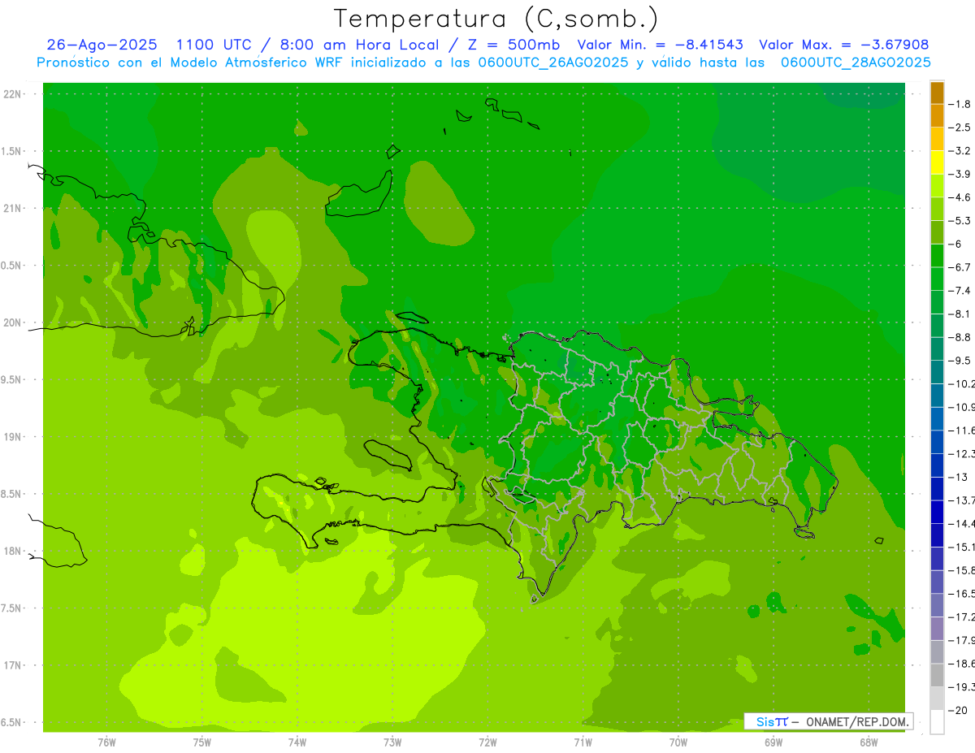
Task: Click the '76W' longitude label
Action: tap(106, 742)
